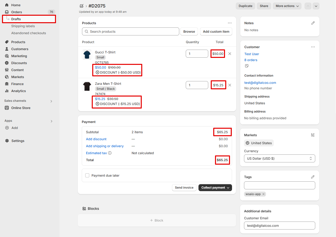
Task: Go to Abandoned checkouts in sidebar
Action: tap(28, 33)
